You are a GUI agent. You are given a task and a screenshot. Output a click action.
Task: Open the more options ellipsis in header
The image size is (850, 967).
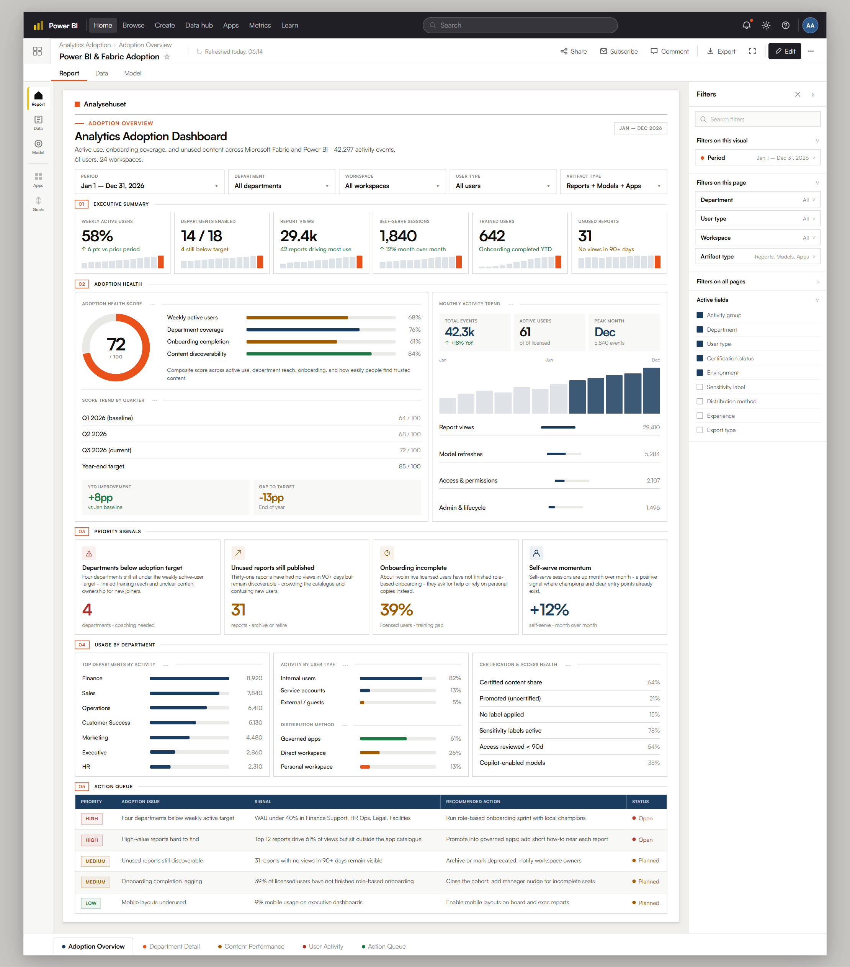(811, 52)
